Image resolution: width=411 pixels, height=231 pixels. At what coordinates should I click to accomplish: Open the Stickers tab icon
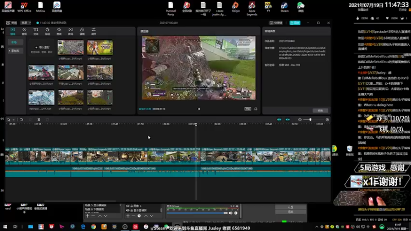(47, 31)
